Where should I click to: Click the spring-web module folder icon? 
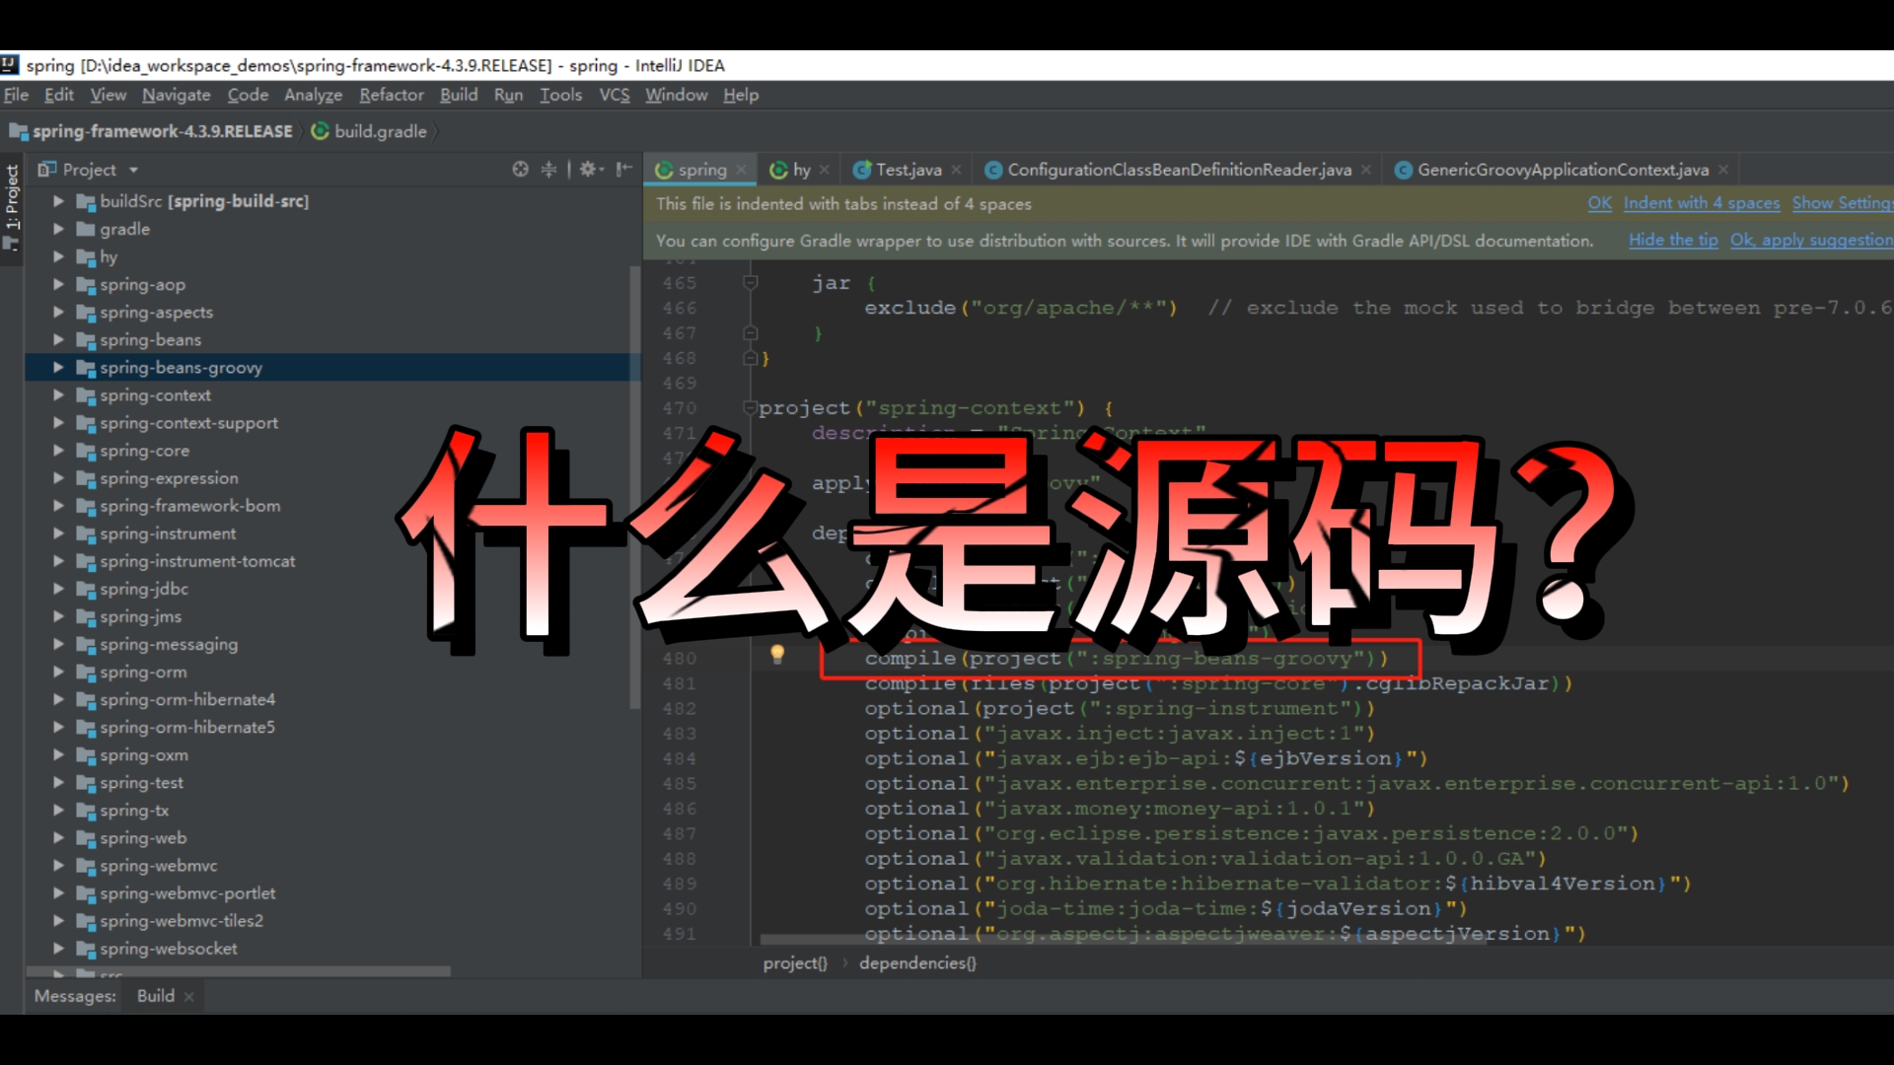86,838
